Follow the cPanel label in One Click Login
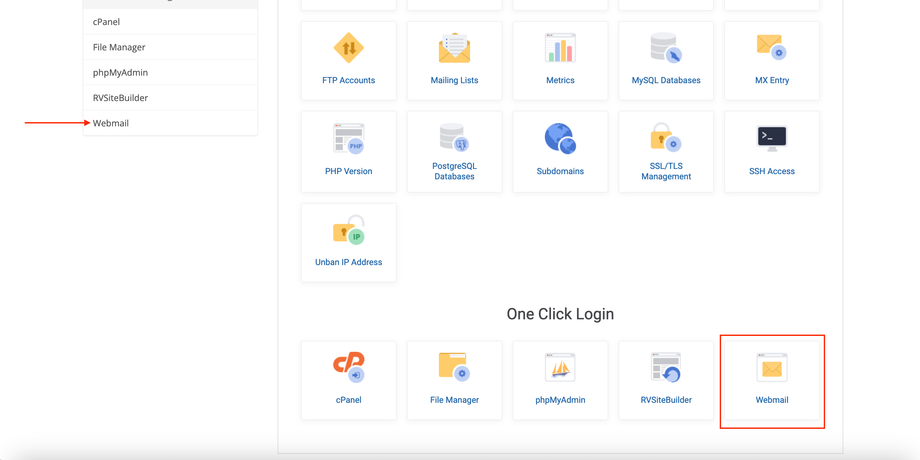920x460 pixels. 348,400
